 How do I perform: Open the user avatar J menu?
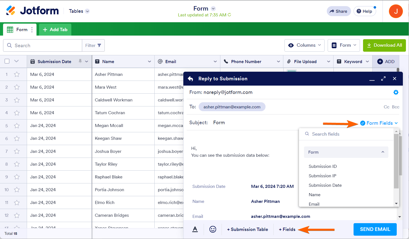tap(396, 11)
